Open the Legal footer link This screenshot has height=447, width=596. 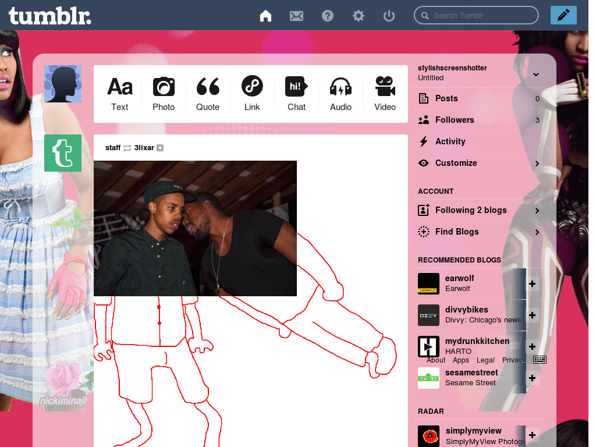coord(485,360)
